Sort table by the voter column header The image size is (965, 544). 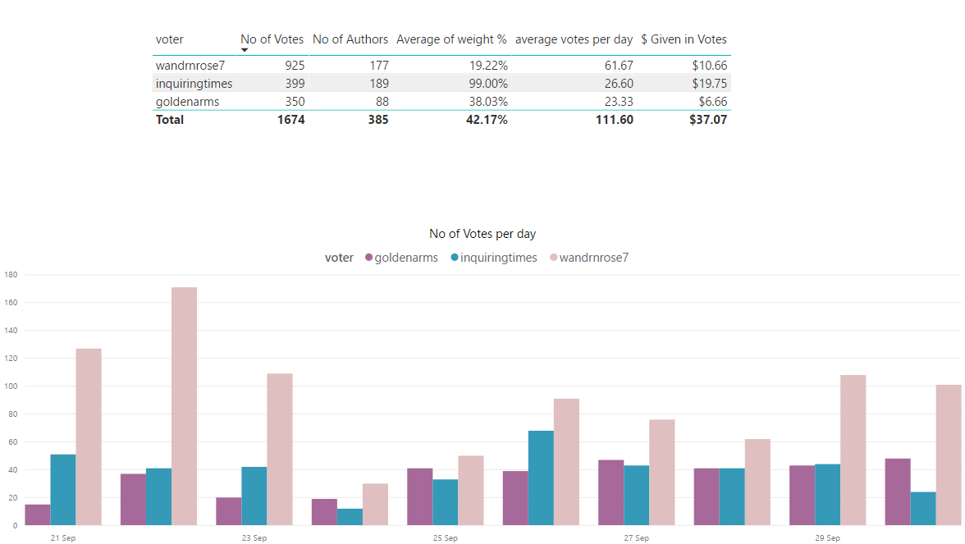(170, 39)
